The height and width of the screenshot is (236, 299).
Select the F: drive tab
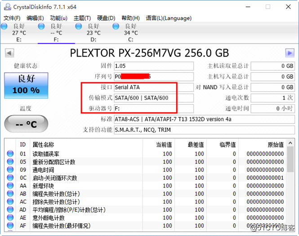56,33
